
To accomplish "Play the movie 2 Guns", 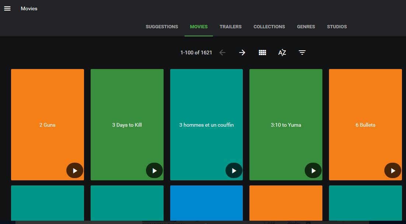I will pos(75,171).
